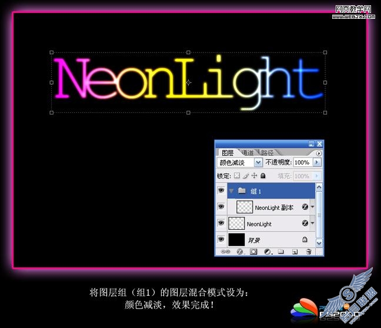The image size is (381, 328).
Task: Click the lock all icon
Action: tap(263, 175)
